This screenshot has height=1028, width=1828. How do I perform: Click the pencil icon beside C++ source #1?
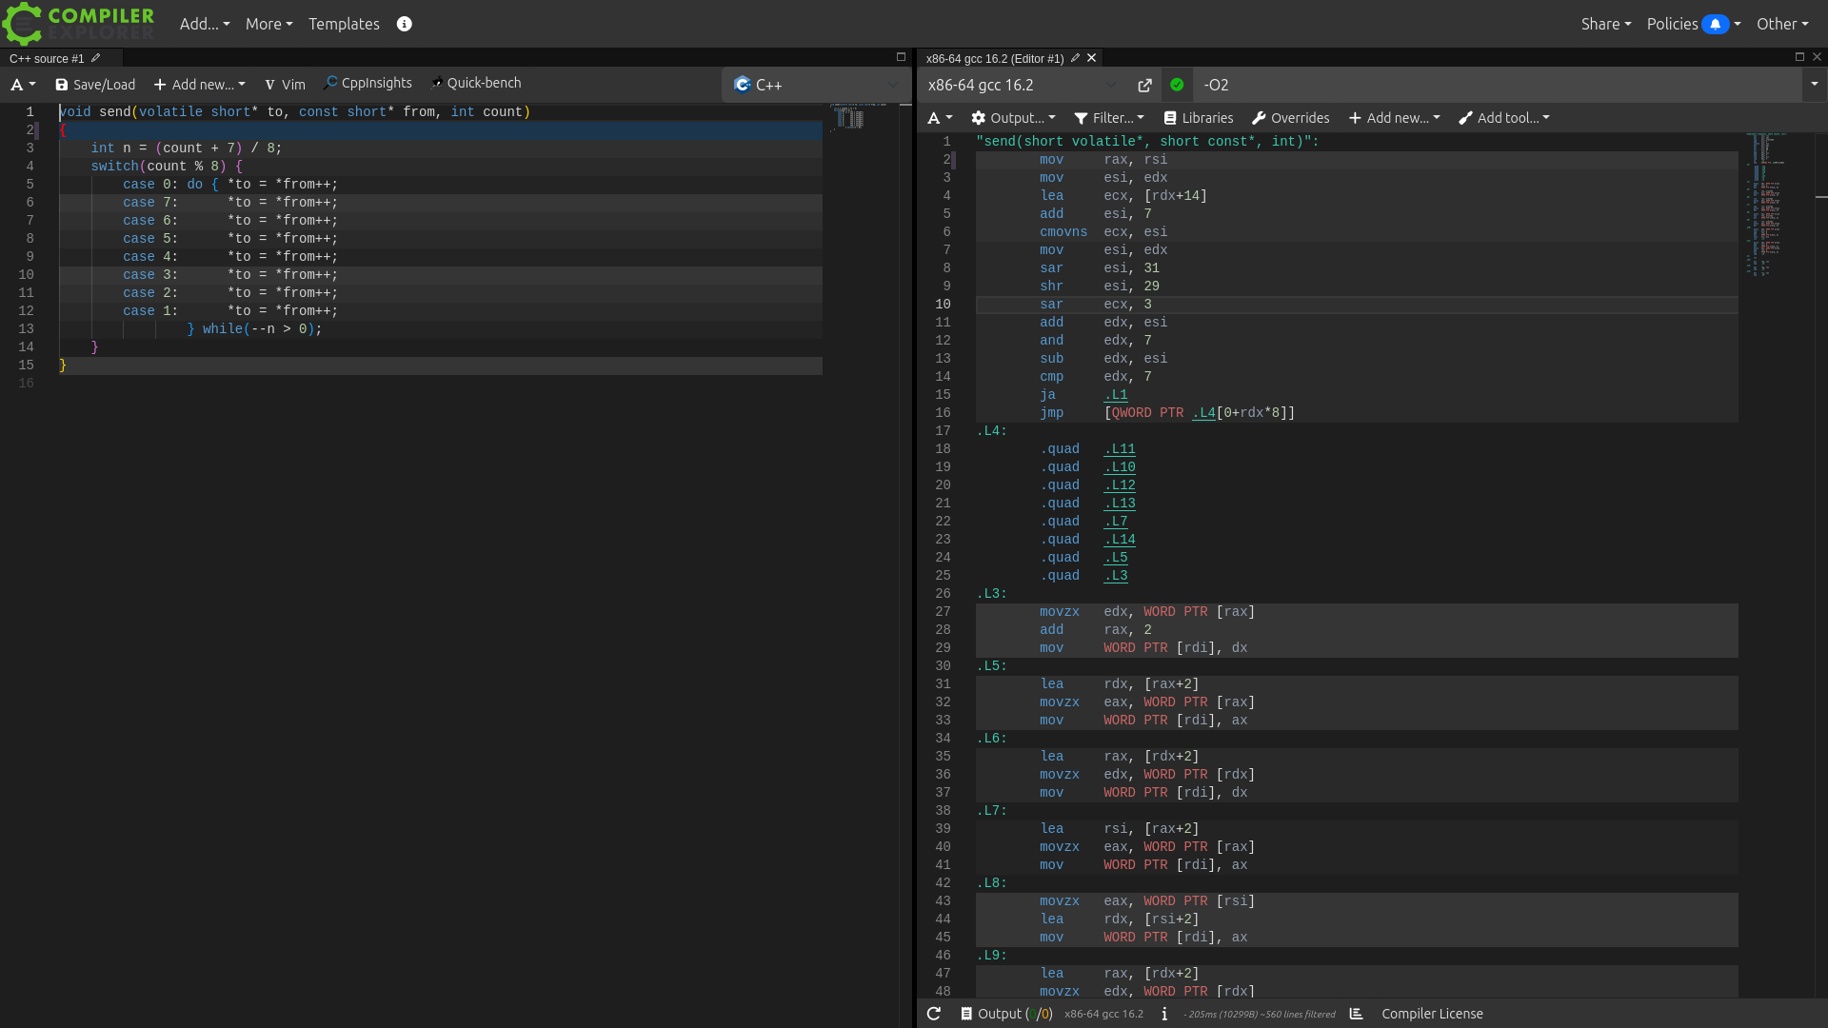(x=95, y=58)
